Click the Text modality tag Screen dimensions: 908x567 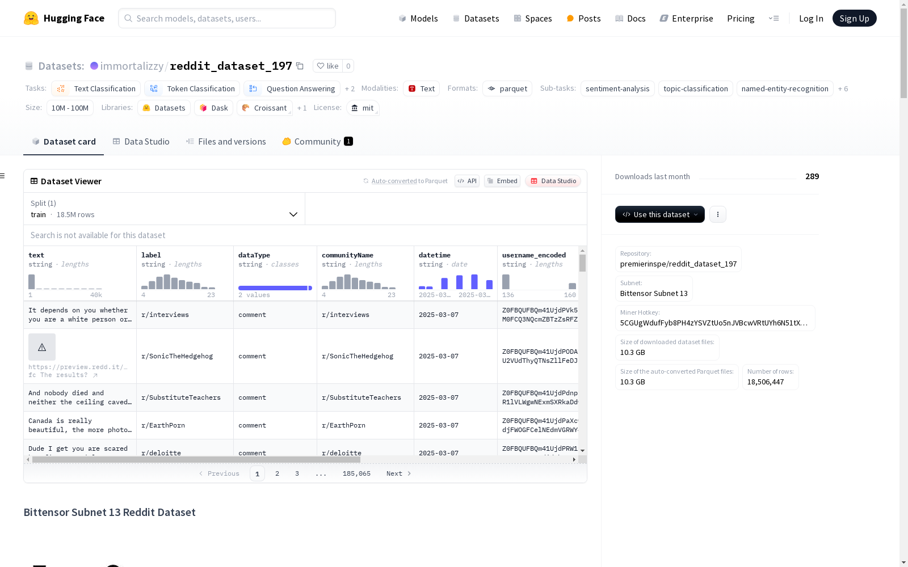point(422,88)
